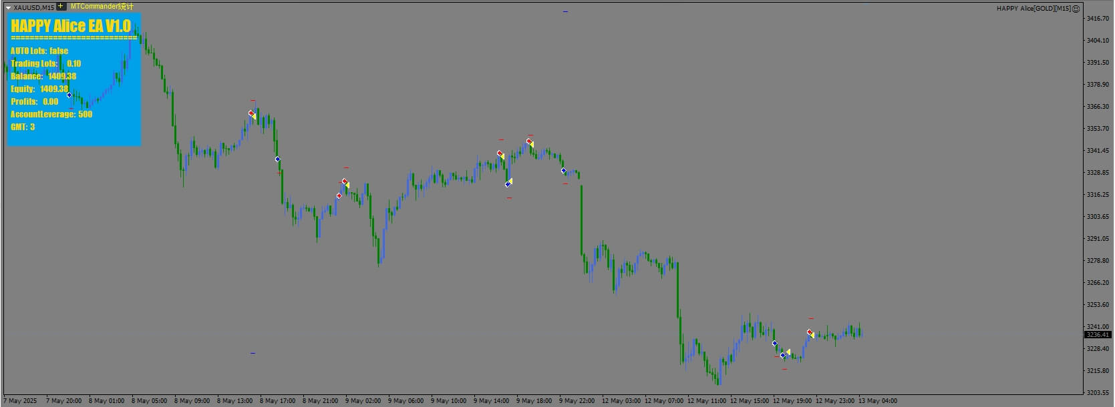Select the Trading Lots 0.10 value

(x=73, y=63)
